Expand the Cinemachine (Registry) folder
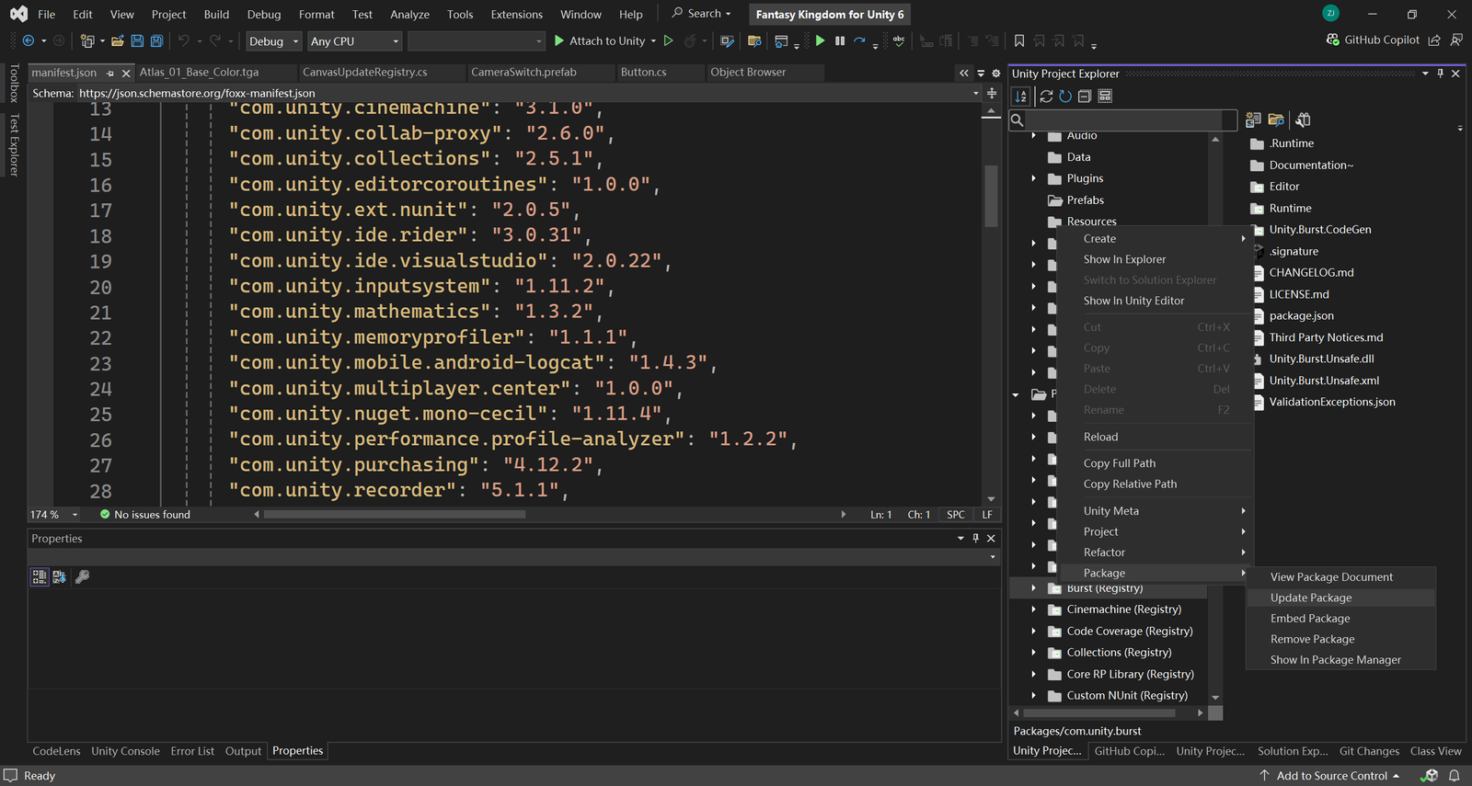Screen dimensions: 1472x786 [x=1033, y=609]
